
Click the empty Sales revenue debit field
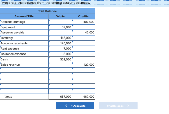[x=60, y=65]
